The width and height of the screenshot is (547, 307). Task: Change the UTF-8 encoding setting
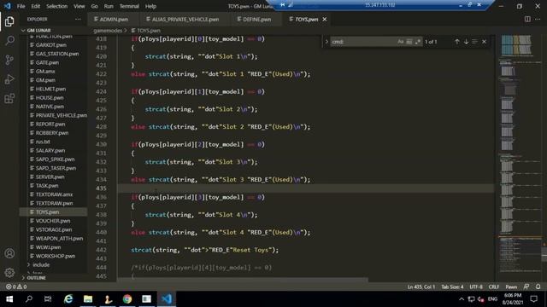[476, 287]
